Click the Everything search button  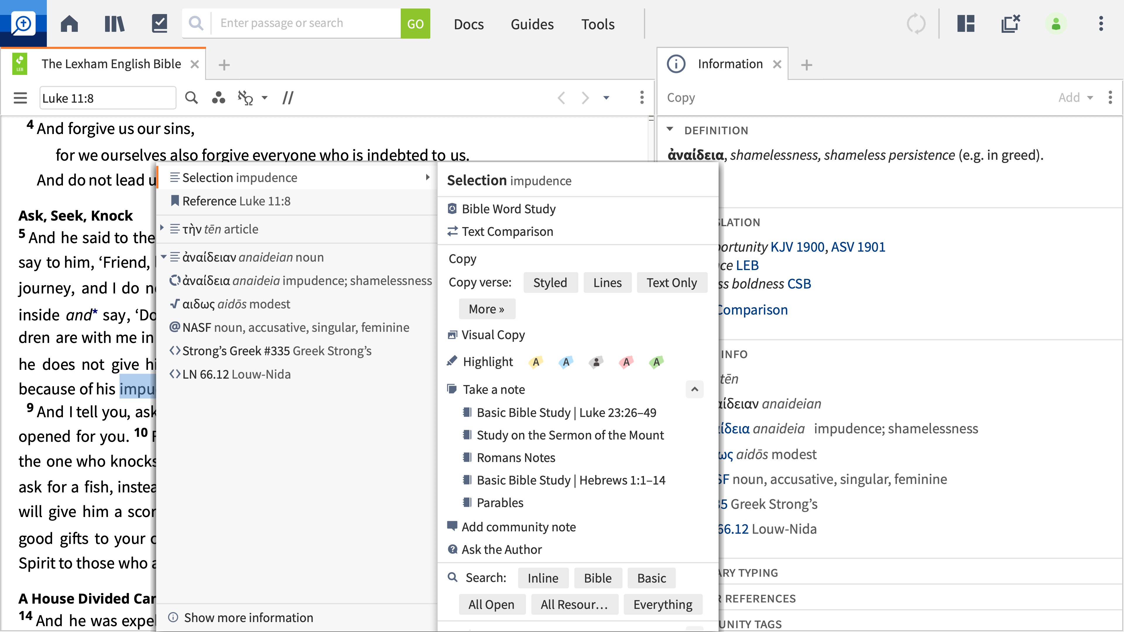coord(663,604)
